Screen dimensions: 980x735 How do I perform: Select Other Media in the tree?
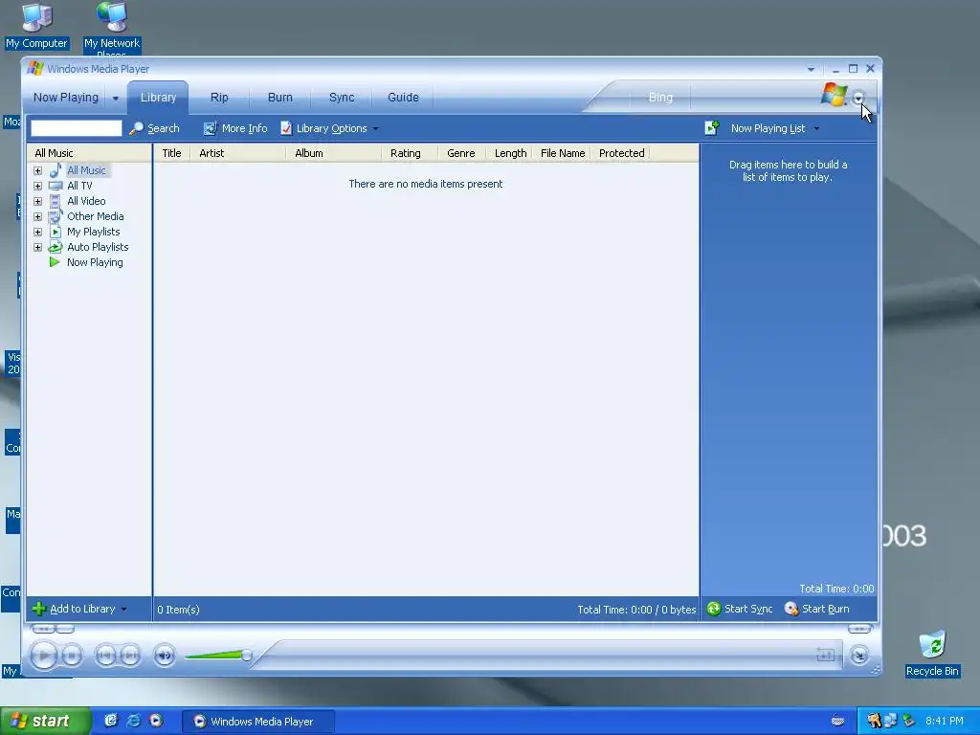[95, 216]
